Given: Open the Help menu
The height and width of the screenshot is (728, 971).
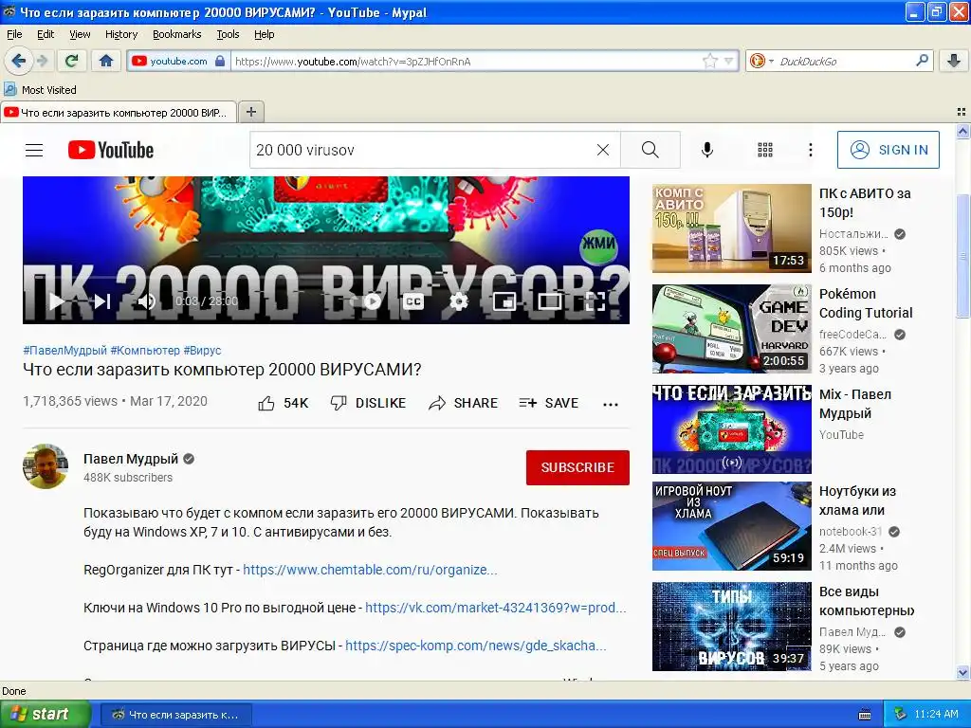Looking at the screenshot, I should [x=264, y=34].
